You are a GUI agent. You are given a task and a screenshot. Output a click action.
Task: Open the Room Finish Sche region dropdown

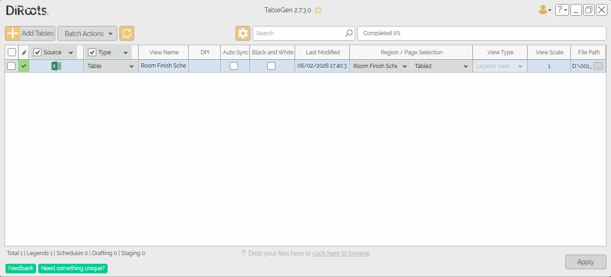pos(380,66)
